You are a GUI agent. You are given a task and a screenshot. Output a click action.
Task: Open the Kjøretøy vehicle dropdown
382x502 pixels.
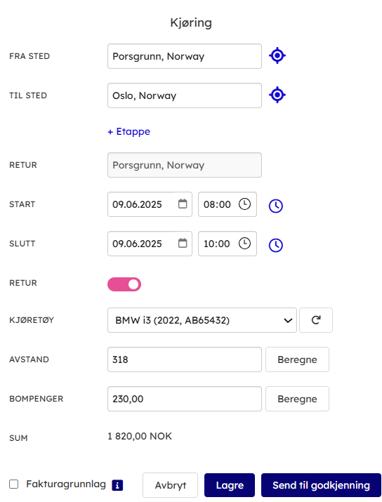point(202,320)
